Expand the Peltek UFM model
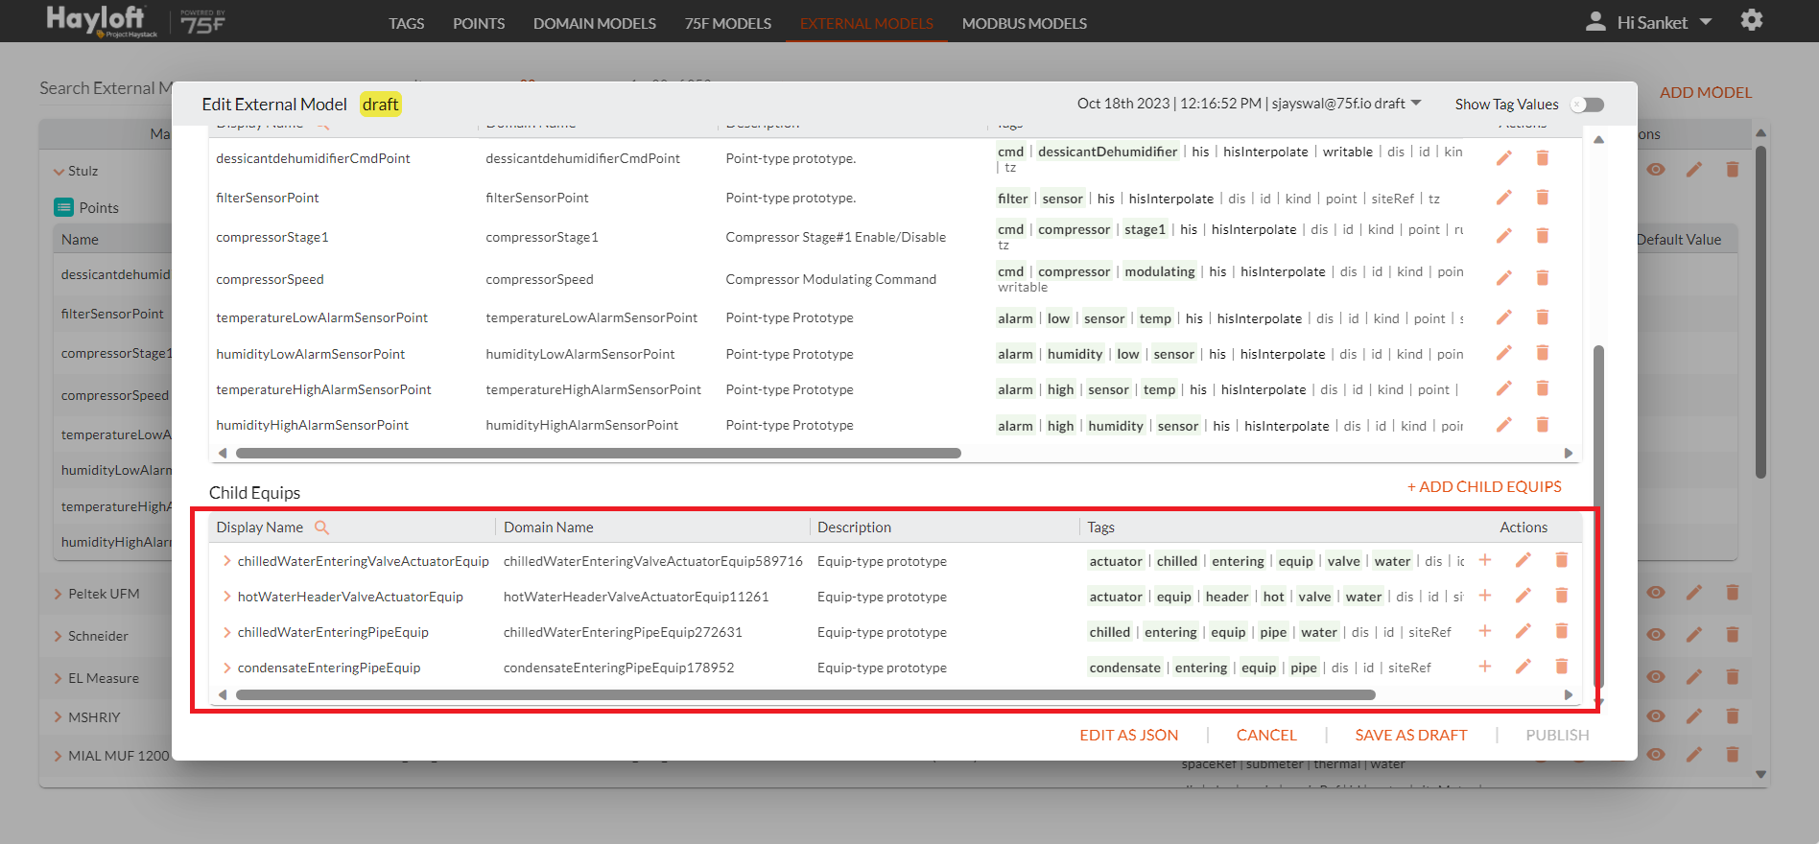 pos(59,595)
